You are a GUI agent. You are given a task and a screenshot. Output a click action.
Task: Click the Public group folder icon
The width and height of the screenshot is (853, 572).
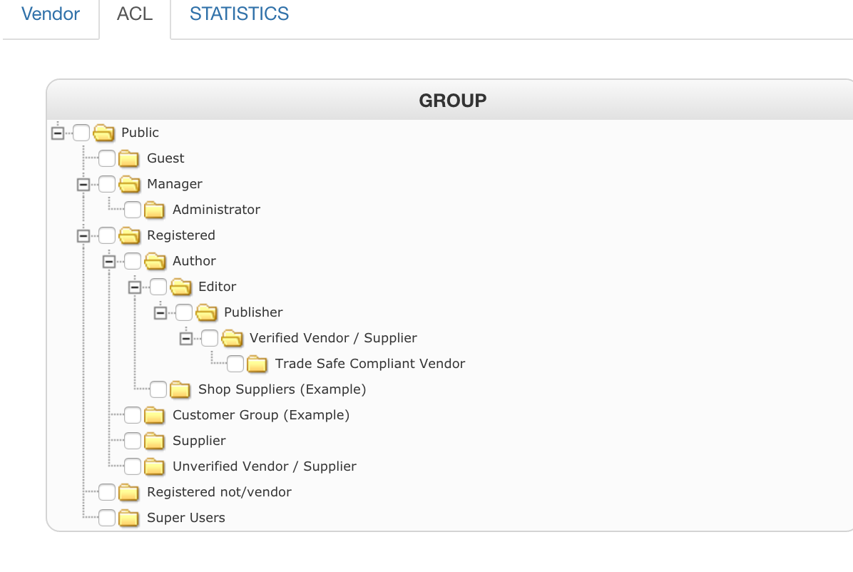(104, 133)
